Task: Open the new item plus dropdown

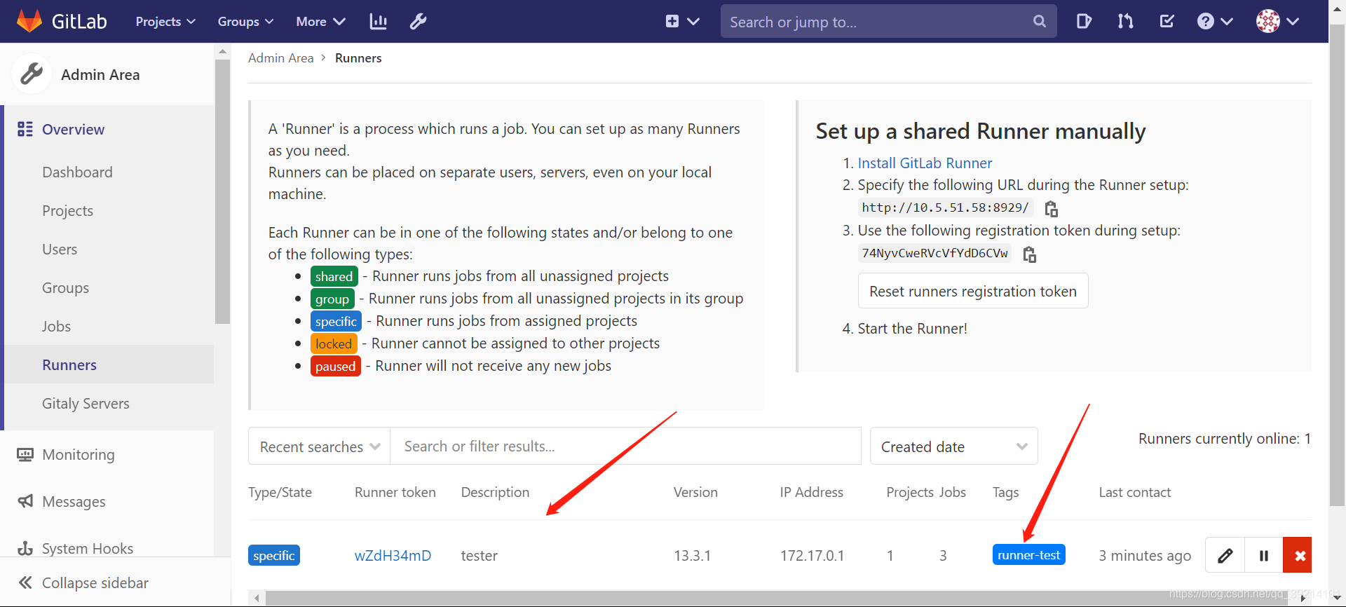Action: (682, 22)
